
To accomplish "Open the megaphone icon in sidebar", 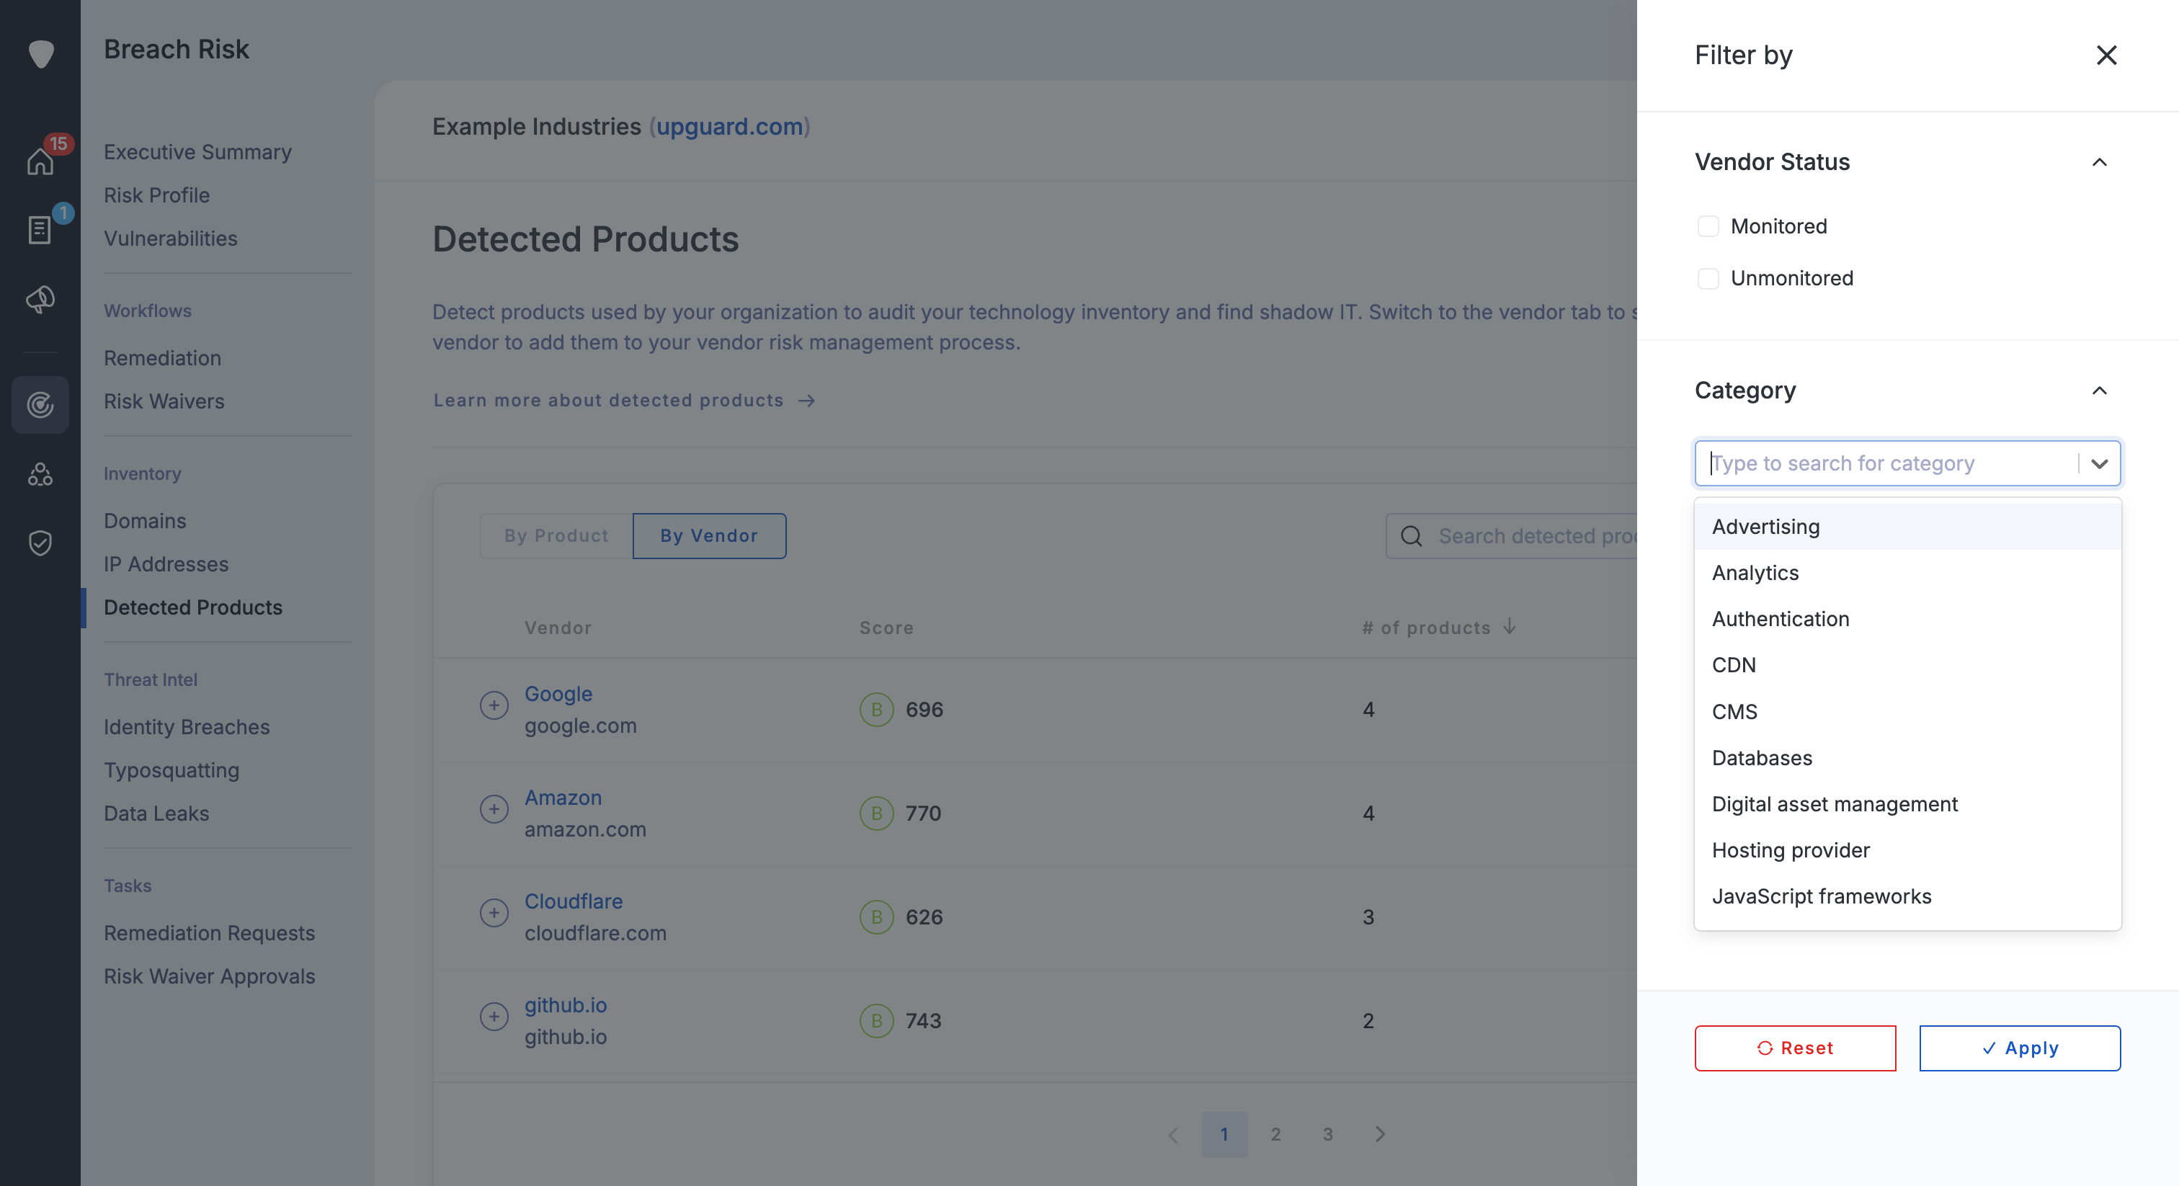I will [x=40, y=300].
